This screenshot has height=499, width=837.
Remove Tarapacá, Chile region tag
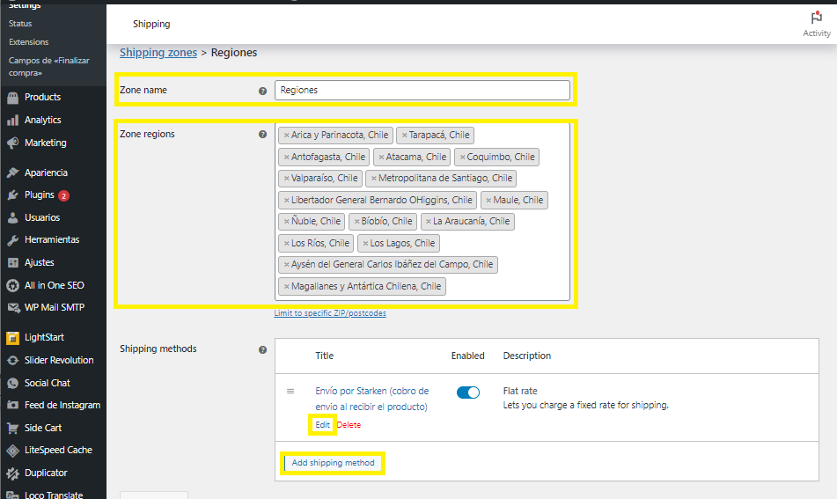[x=403, y=136]
